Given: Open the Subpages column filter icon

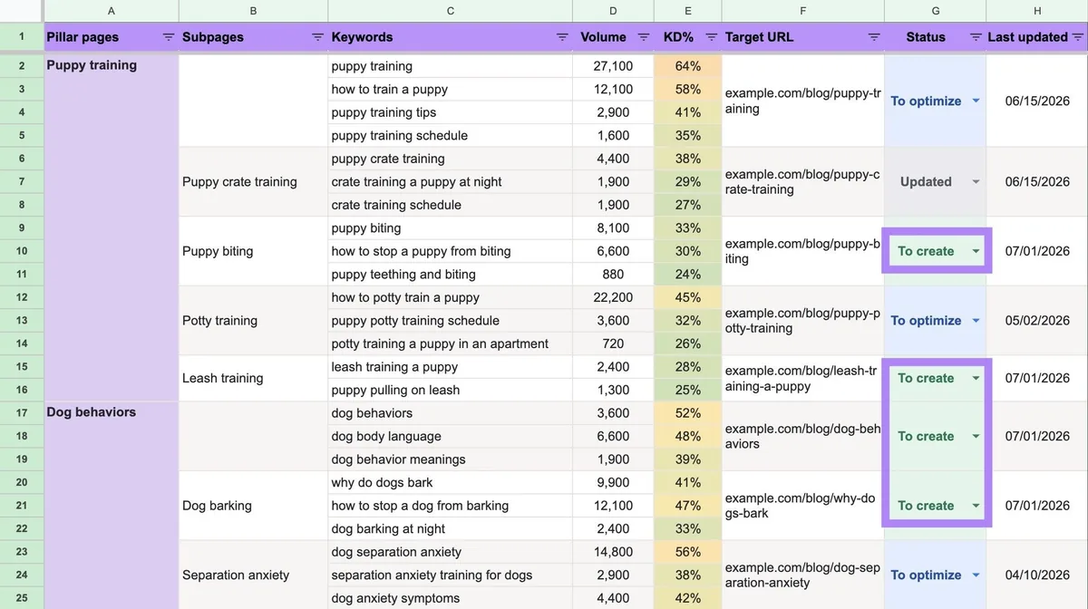Looking at the screenshot, I should (x=317, y=37).
